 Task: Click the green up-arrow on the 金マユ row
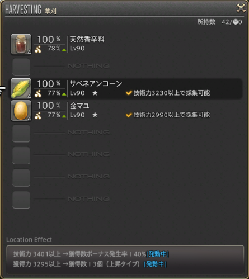click(64, 116)
